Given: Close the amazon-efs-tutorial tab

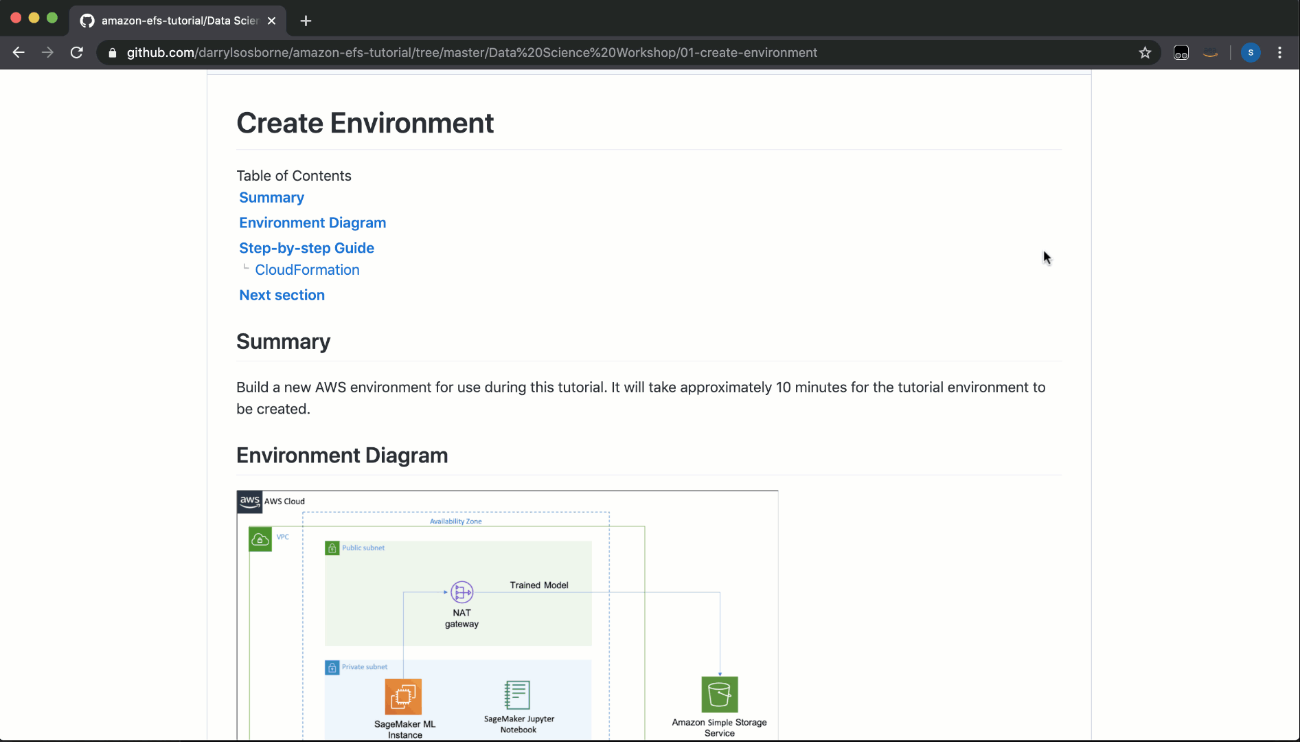Looking at the screenshot, I should [271, 21].
